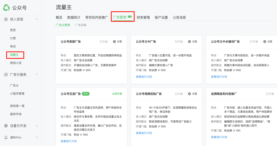Viewport: 277px width, 146px height.
Task: Open 微信小店 in the sidebar
Action: tap(16, 63)
